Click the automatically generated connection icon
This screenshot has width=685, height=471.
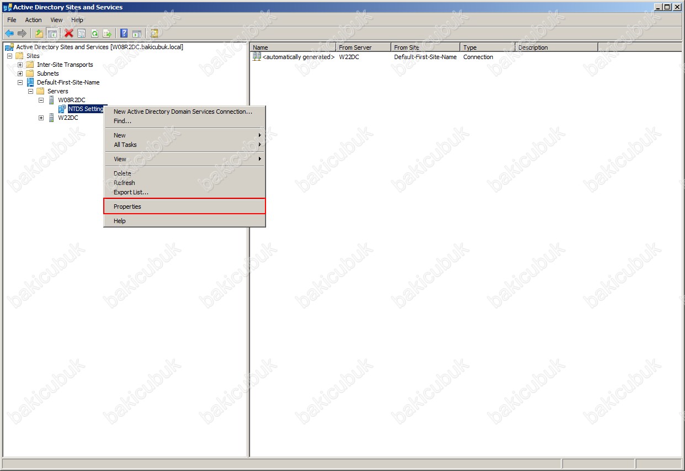[x=257, y=56]
